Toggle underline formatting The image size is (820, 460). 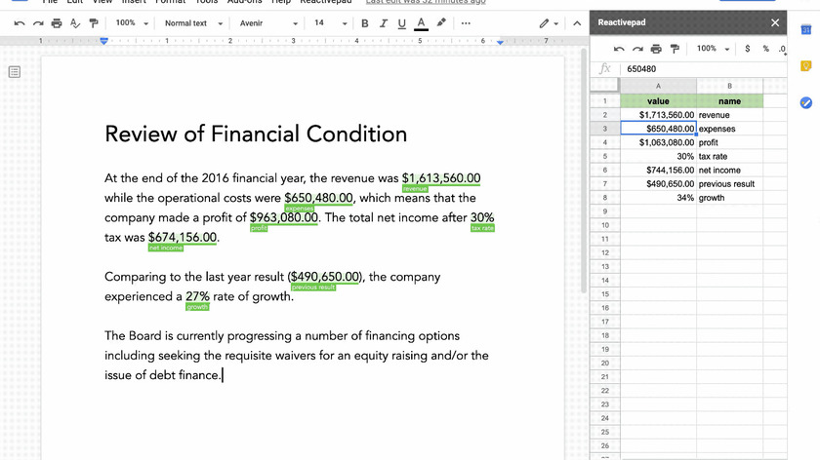point(401,23)
